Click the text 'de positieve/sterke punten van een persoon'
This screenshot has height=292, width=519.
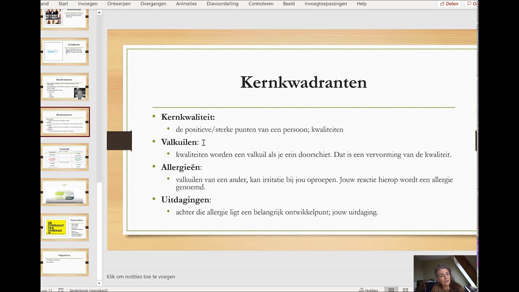(x=242, y=130)
